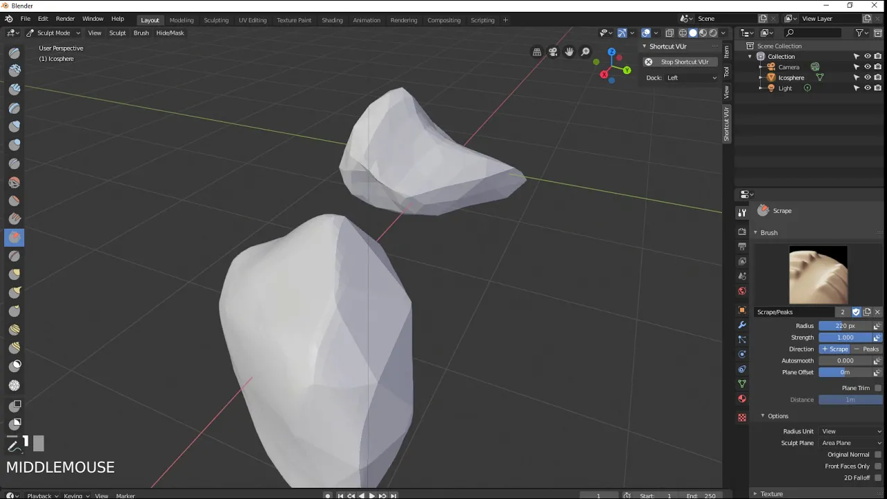Viewport: 887px width, 499px height.
Task: Hide Icosphere in viewport via eye icon
Action: point(867,78)
